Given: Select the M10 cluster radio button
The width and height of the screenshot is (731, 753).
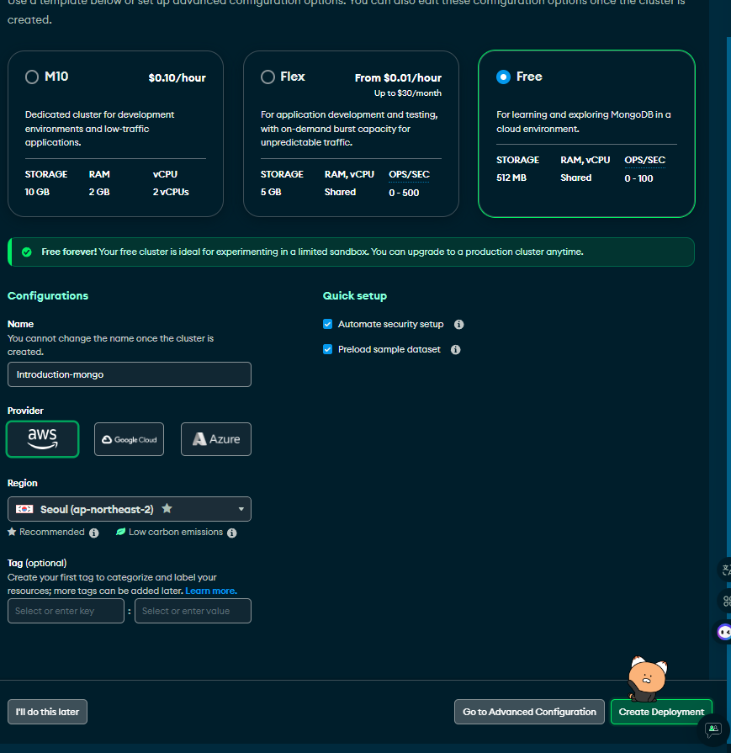Looking at the screenshot, I should pyautogui.click(x=32, y=77).
